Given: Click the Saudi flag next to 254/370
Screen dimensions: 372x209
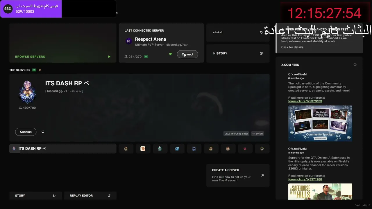Looking at the screenshot, I should click(x=146, y=57).
